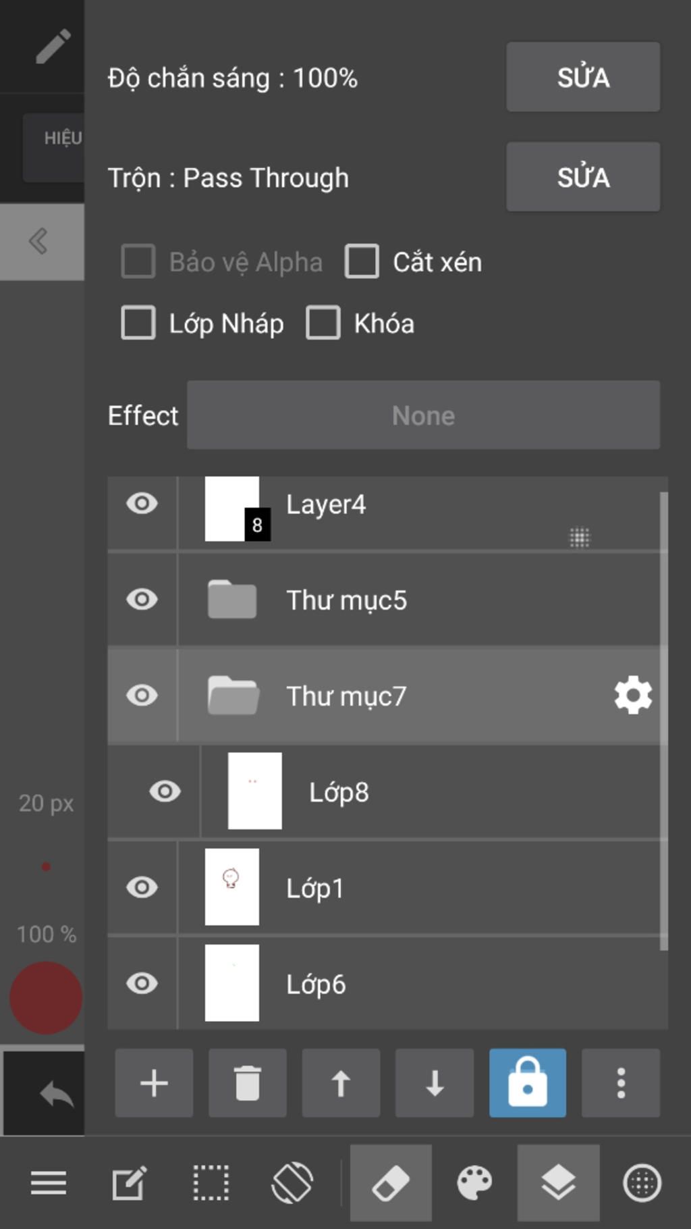
Task: Hide the Layer4 layer via eye icon
Action: (142, 504)
